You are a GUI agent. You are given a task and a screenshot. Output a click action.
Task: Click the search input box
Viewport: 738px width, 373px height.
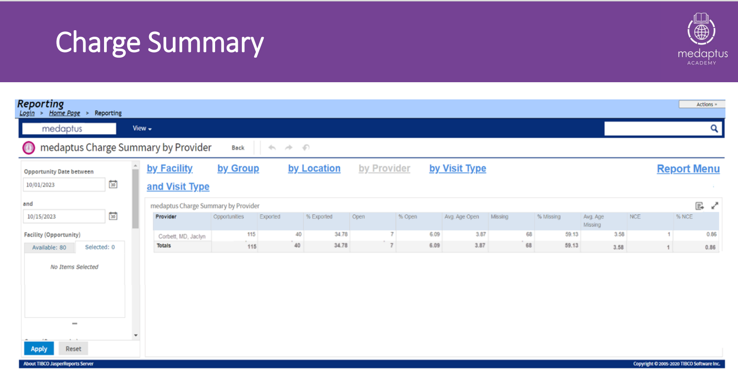click(x=657, y=129)
